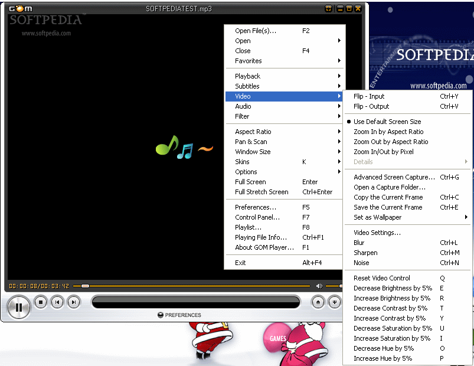Select Save the Current Frame
This screenshot has width=474, height=366.
tap(407, 207)
